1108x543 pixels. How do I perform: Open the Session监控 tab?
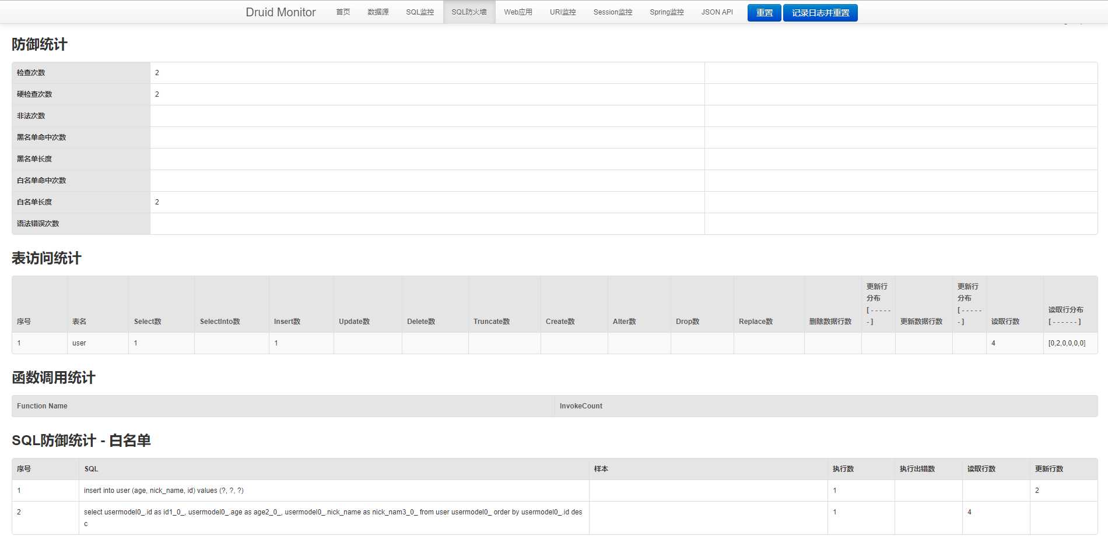click(613, 12)
